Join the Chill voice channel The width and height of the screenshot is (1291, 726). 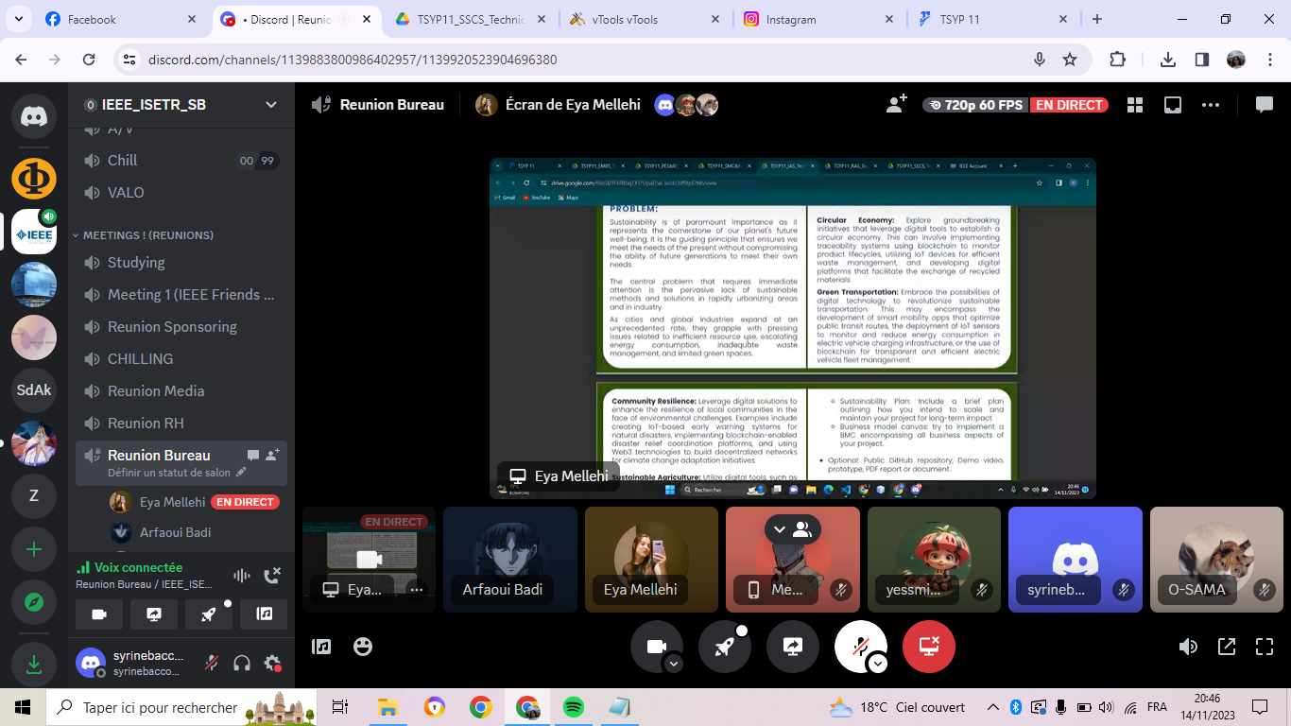coord(181,161)
